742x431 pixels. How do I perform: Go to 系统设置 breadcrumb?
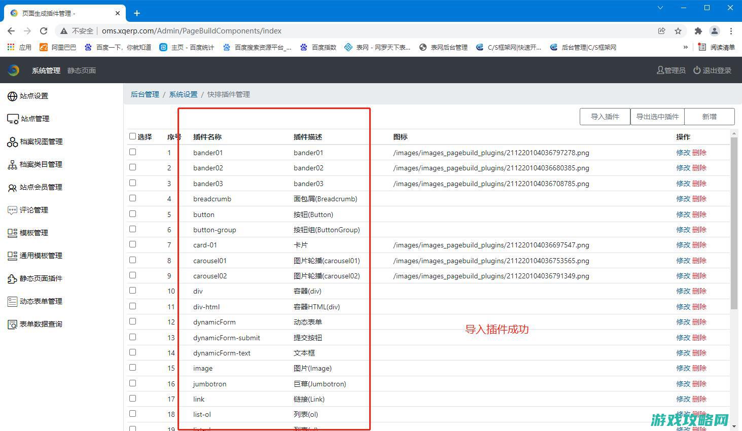[183, 94]
